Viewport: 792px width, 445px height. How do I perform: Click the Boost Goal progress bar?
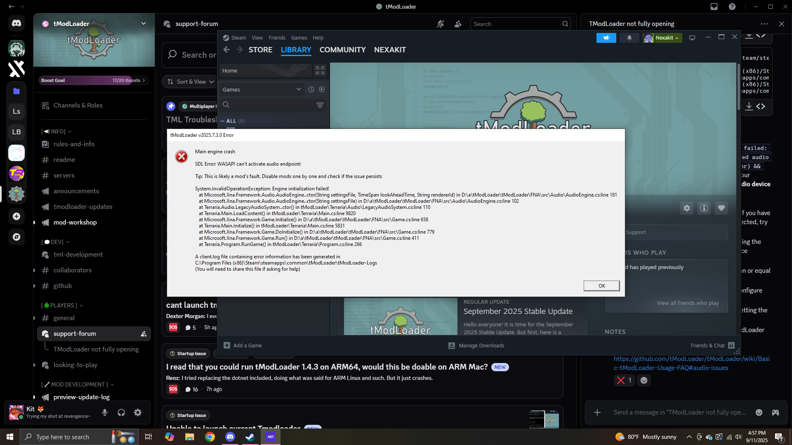coord(93,80)
